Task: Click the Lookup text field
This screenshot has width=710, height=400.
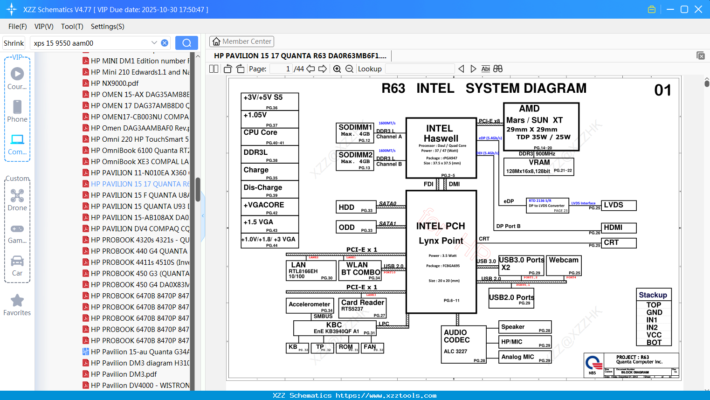Action: (x=420, y=69)
